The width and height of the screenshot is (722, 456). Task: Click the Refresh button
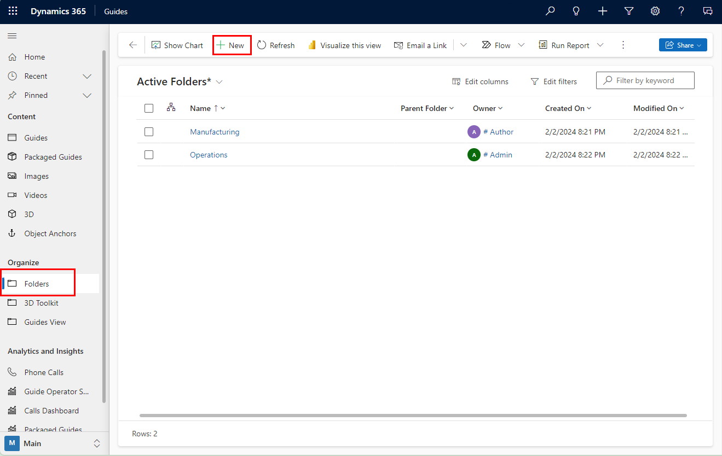pos(275,45)
